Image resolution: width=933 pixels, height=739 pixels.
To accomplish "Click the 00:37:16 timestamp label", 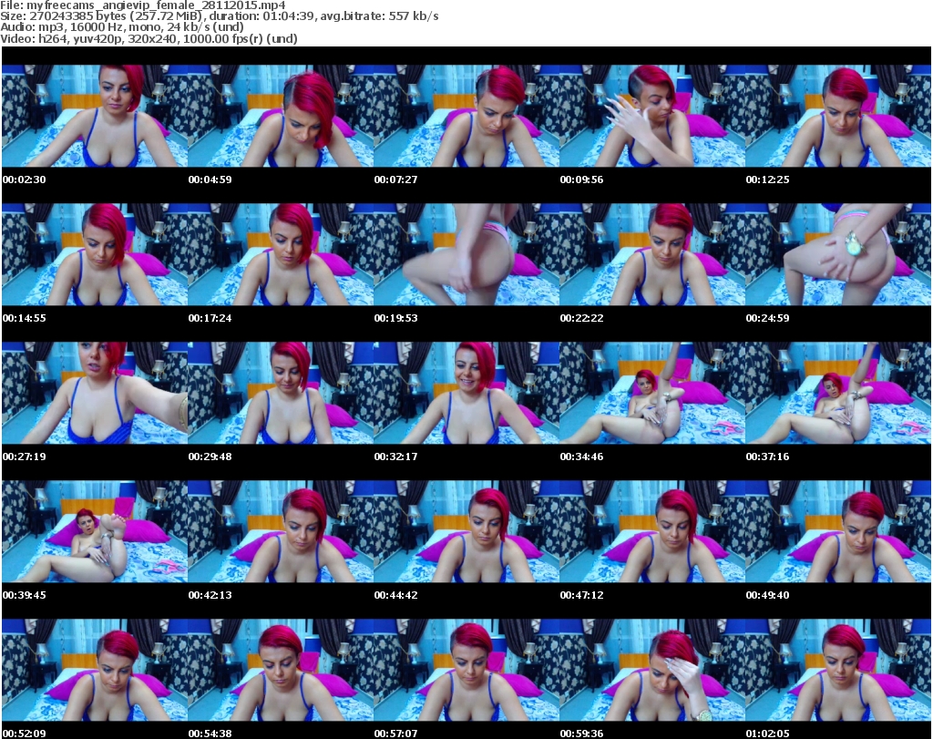I will [x=767, y=457].
